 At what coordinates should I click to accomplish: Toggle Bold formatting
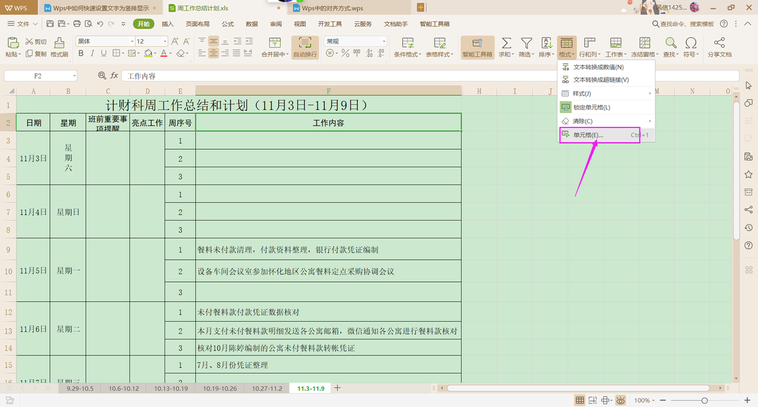pyautogui.click(x=81, y=54)
